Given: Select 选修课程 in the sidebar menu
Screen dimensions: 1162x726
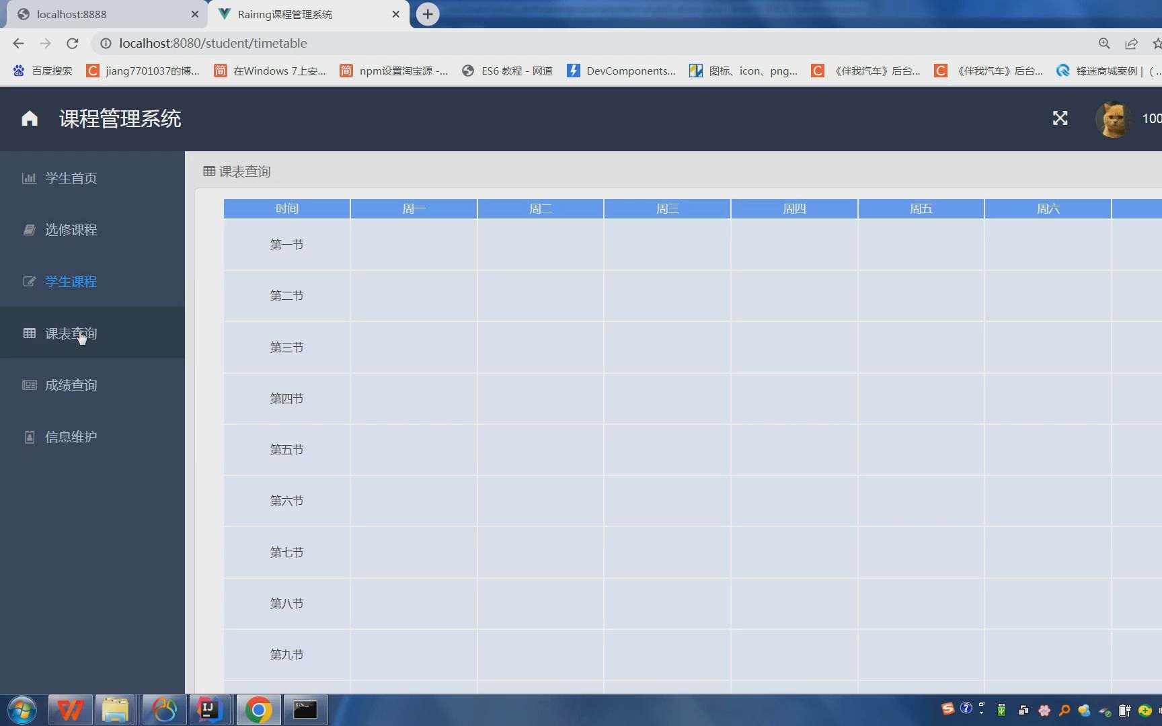Looking at the screenshot, I should [x=71, y=229].
